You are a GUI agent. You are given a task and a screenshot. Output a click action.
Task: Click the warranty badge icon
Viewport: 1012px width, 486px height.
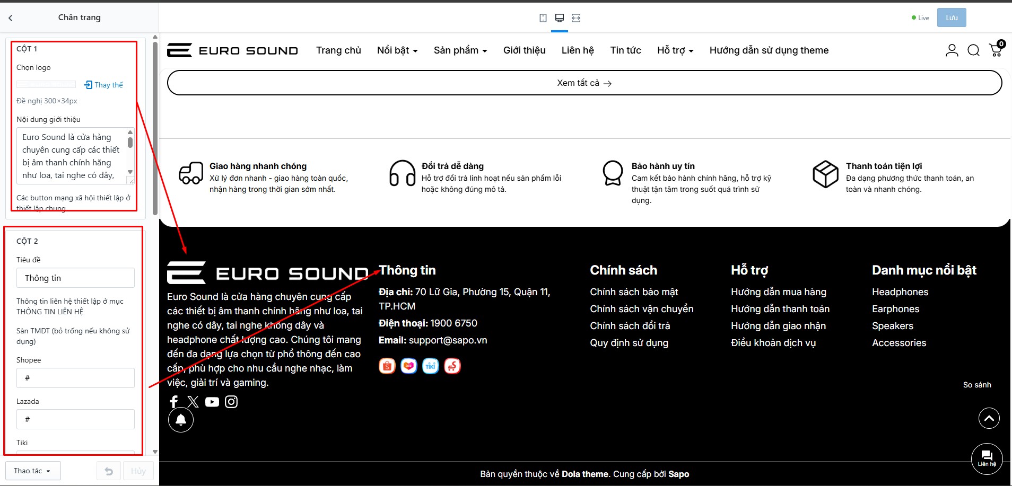click(x=613, y=173)
